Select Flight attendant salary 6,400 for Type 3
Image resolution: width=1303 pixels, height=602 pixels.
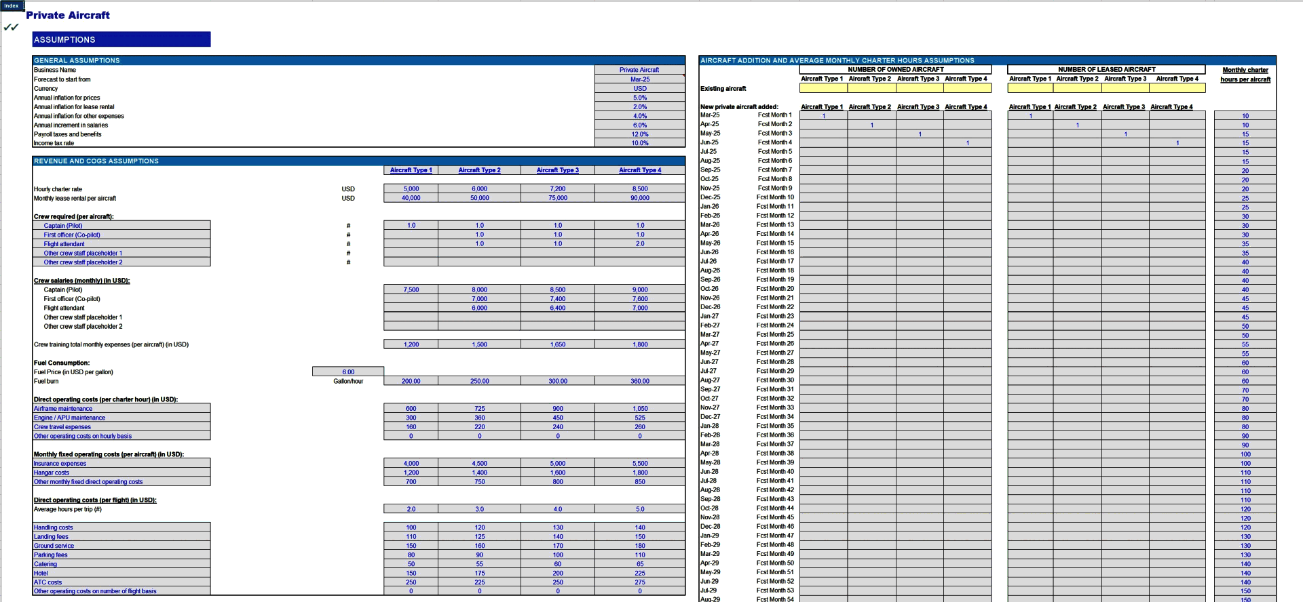(x=557, y=308)
